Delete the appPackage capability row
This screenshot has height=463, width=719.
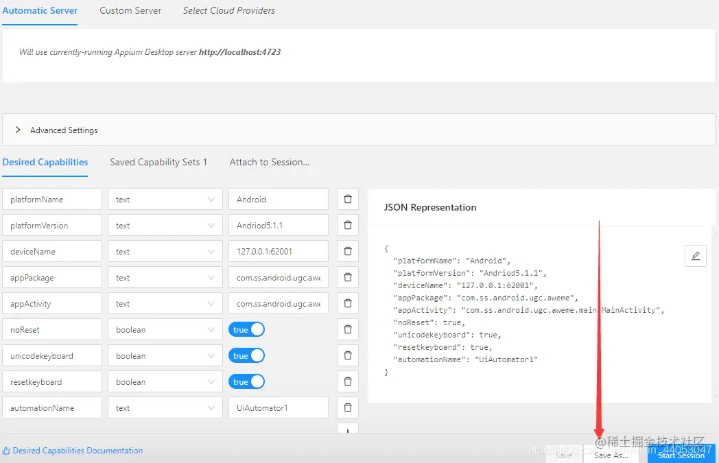[348, 277]
